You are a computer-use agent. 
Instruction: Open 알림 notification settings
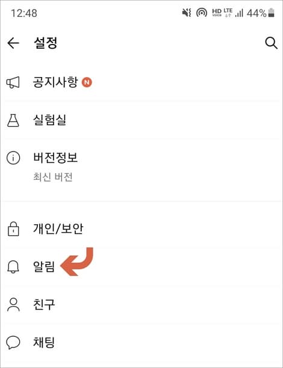141,267
